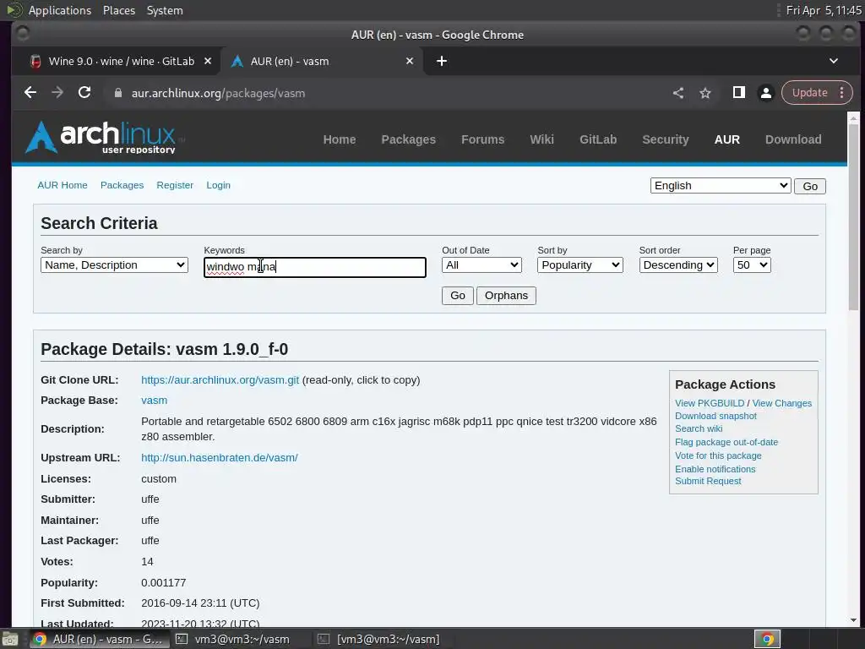Click Submit Request link

coord(708,481)
